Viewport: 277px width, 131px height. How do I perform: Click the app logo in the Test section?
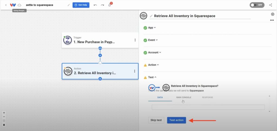152,87
